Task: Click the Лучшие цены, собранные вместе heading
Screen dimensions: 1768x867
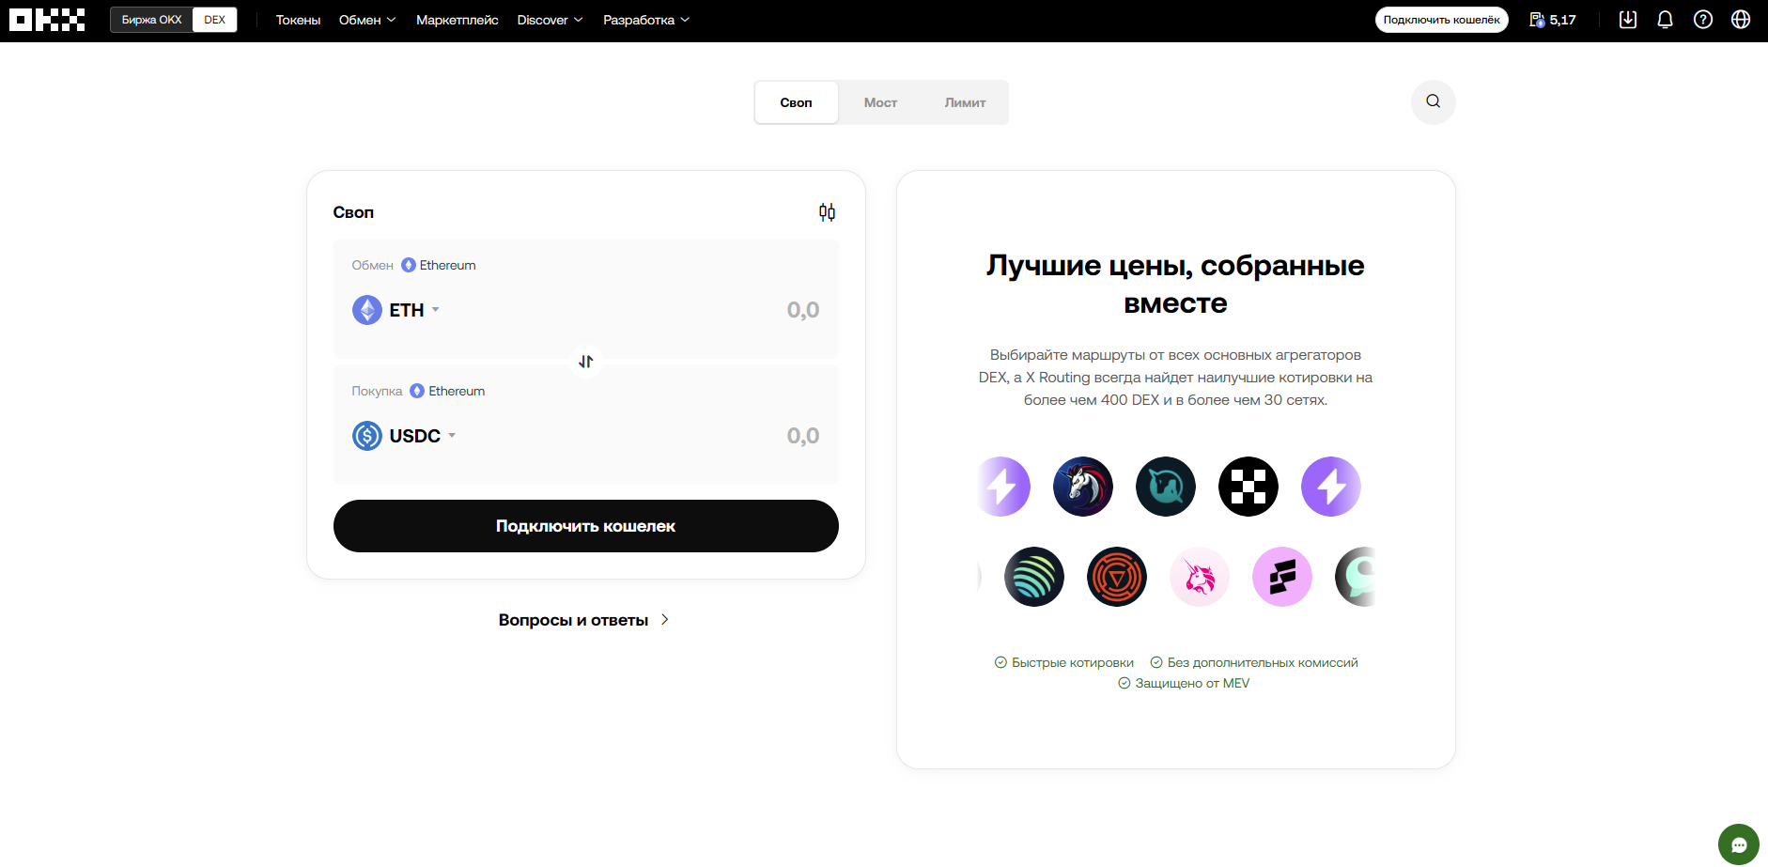Action: point(1175,284)
